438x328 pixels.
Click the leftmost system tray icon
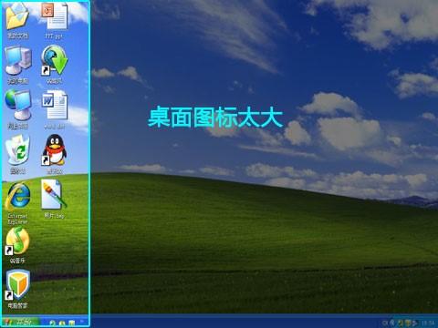pyautogui.click(x=385, y=323)
